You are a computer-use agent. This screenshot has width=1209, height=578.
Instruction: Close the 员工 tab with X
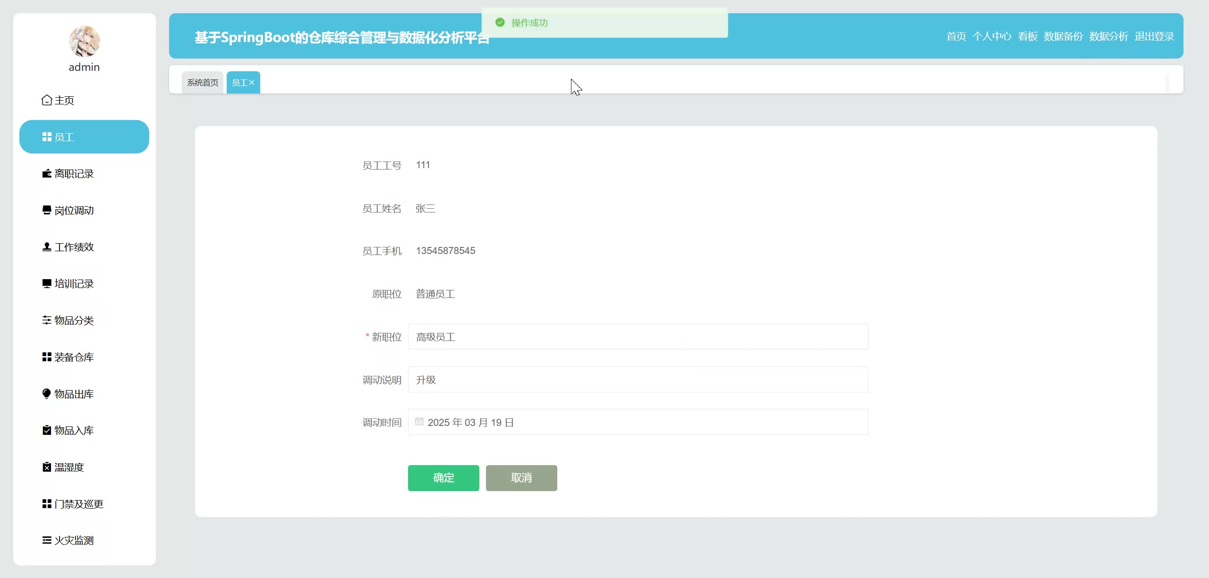(x=252, y=83)
